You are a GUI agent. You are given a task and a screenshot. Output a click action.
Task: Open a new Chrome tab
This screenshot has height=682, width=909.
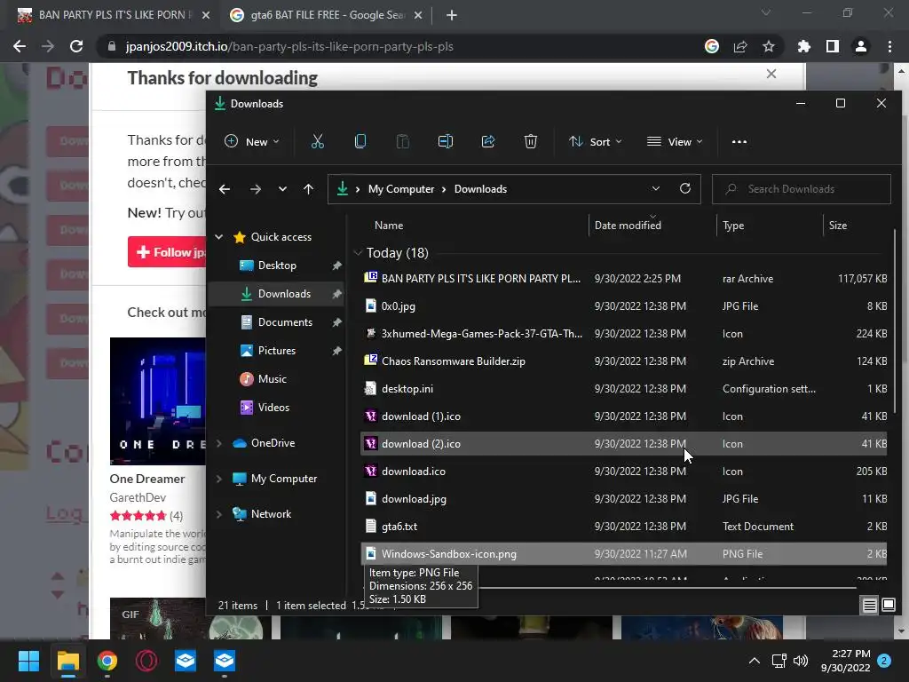tap(452, 15)
